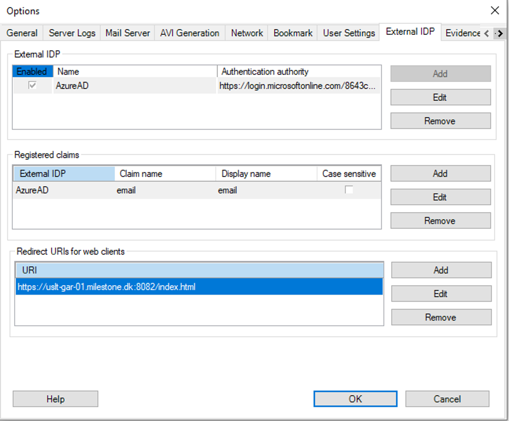
Task: Enable Case sensitive for the email claim
Action: 349,190
